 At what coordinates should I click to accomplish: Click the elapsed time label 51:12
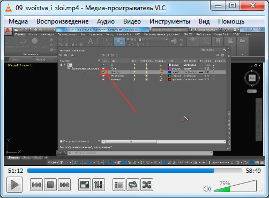pyautogui.click(x=16, y=171)
